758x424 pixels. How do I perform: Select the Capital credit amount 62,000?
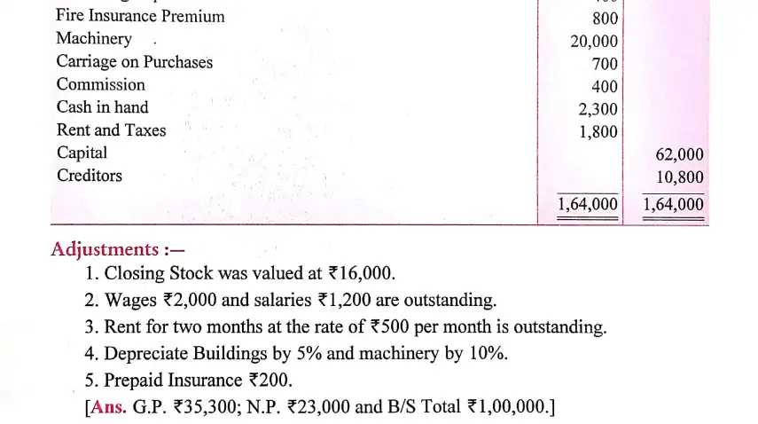[x=679, y=154]
